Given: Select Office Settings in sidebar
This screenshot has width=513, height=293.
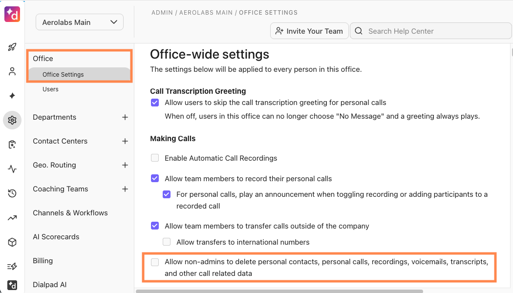Looking at the screenshot, I should [79, 75].
